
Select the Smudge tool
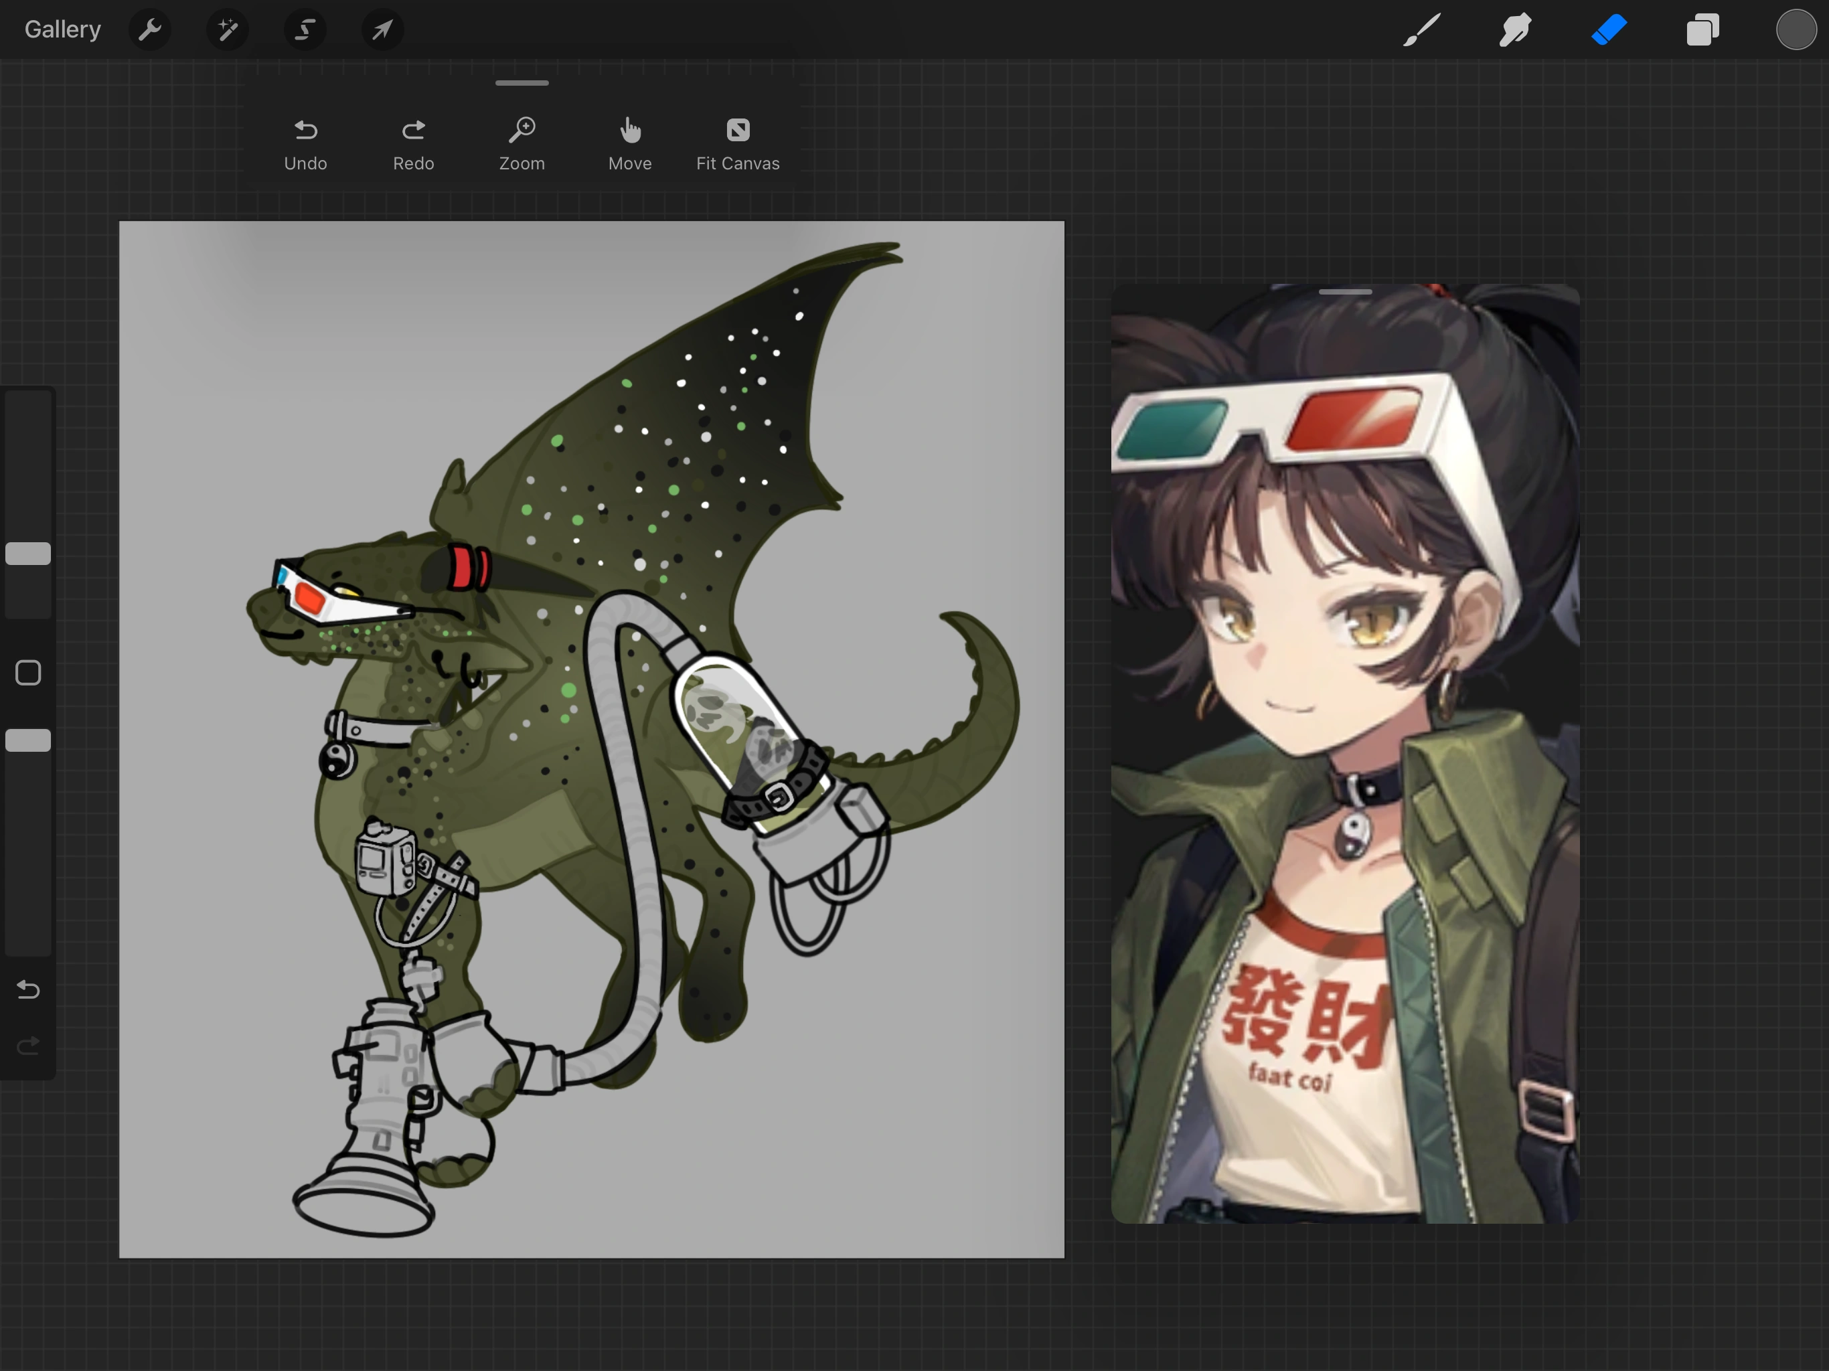(1515, 29)
